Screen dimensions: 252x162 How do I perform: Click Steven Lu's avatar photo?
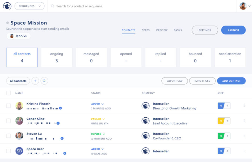pyautogui.click(x=19, y=136)
